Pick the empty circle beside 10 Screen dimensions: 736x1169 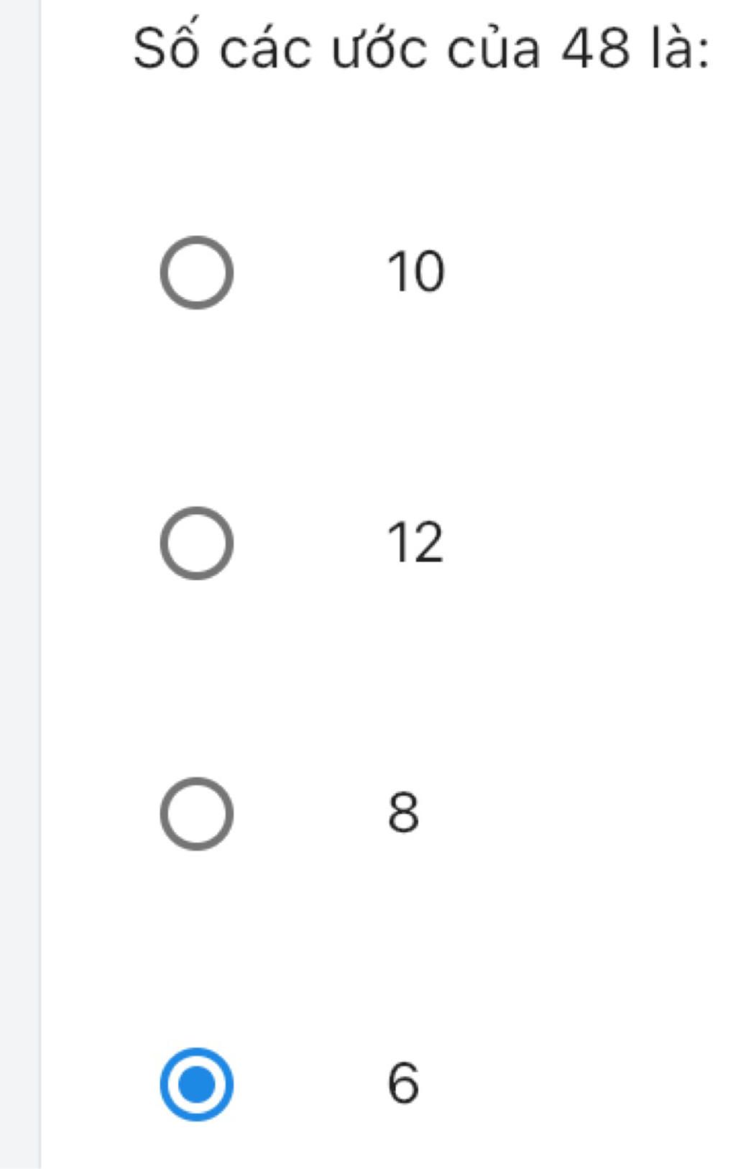(x=196, y=272)
